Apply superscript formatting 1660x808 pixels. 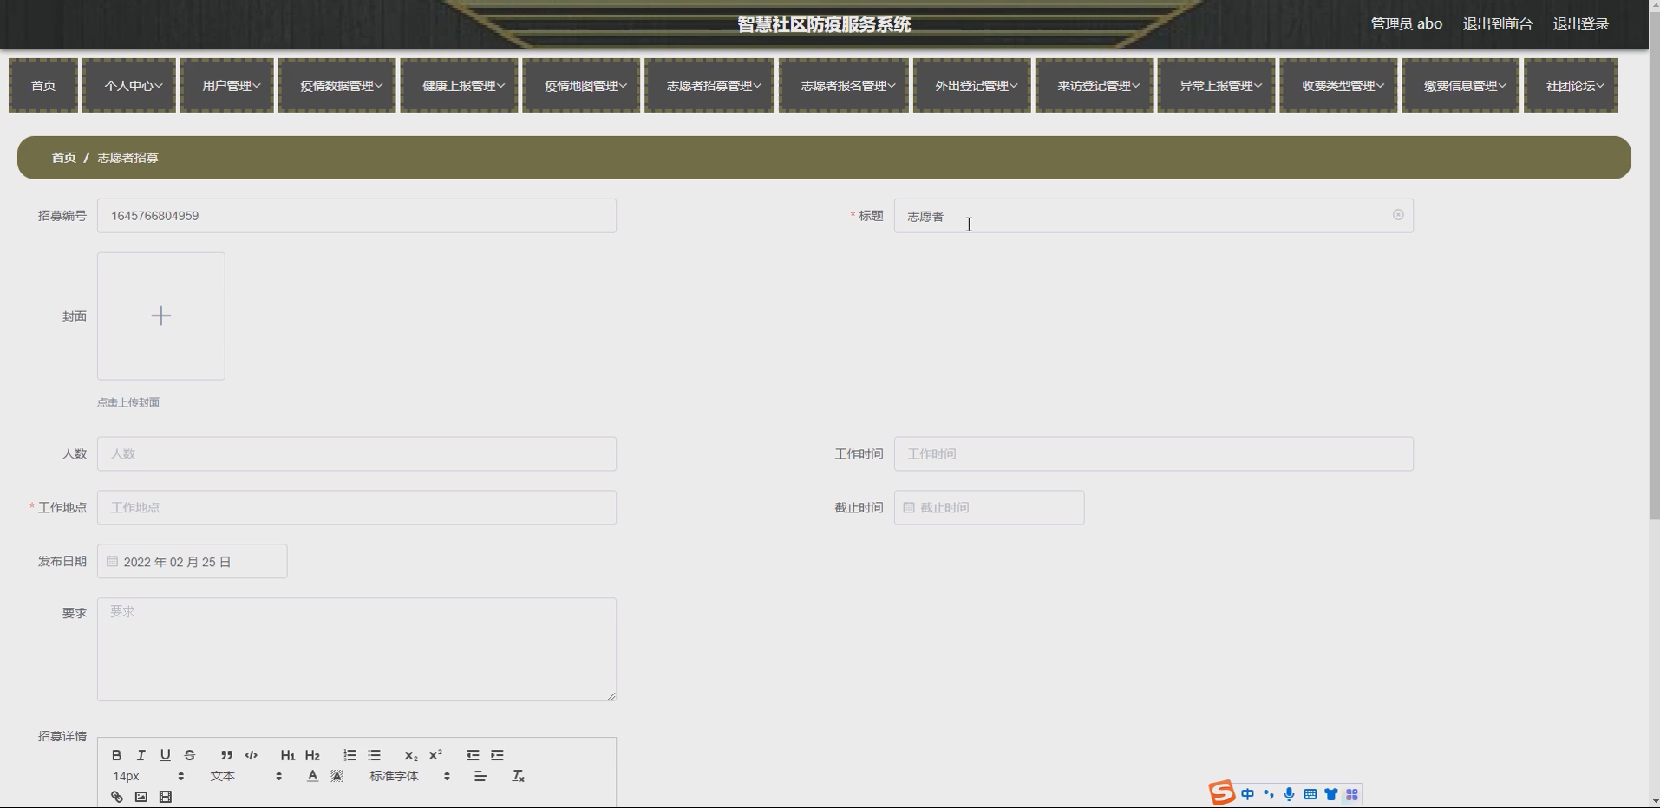[435, 755]
